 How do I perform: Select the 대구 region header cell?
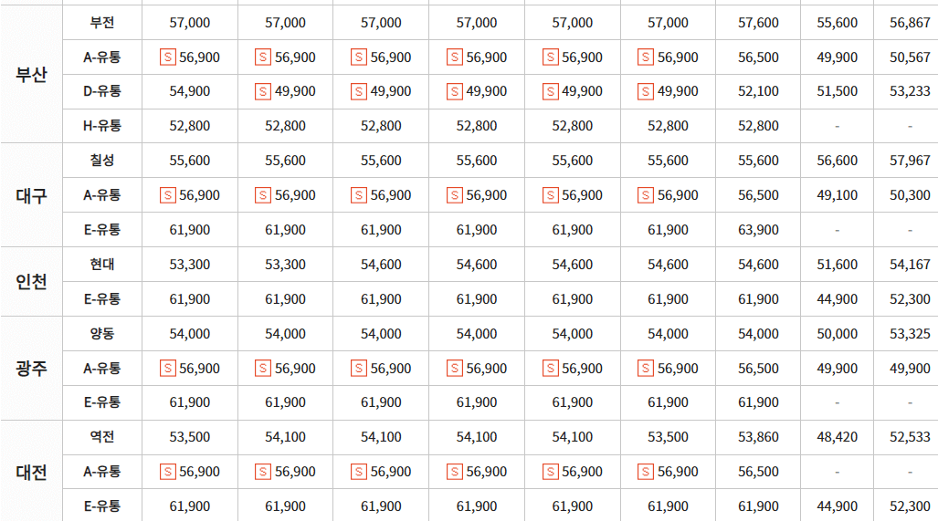coord(31,195)
